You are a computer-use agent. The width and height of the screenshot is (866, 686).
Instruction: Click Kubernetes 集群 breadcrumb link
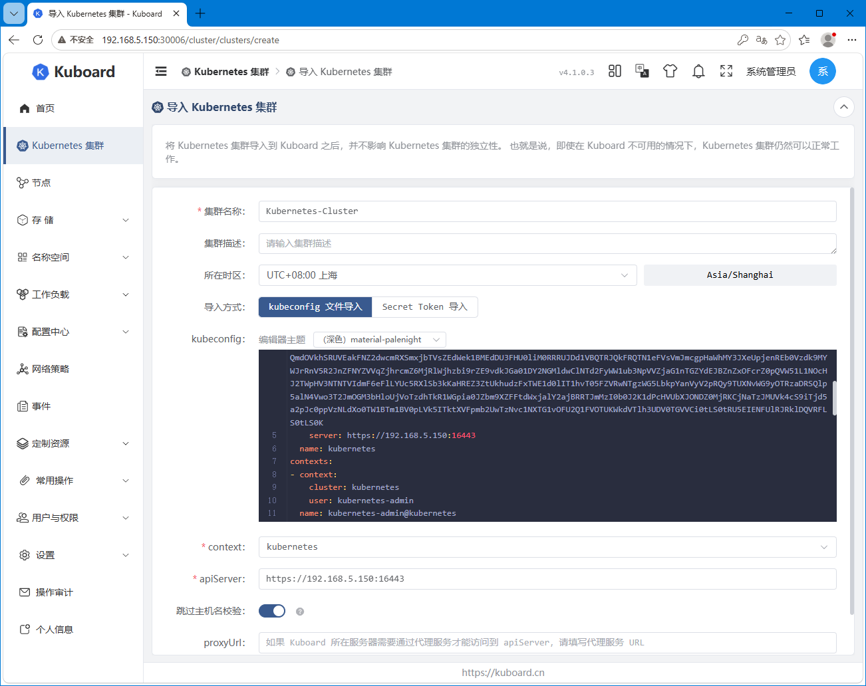coord(225,72)
